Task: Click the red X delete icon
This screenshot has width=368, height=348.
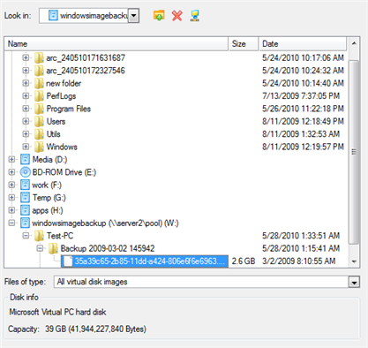Action: pos(177,15)
